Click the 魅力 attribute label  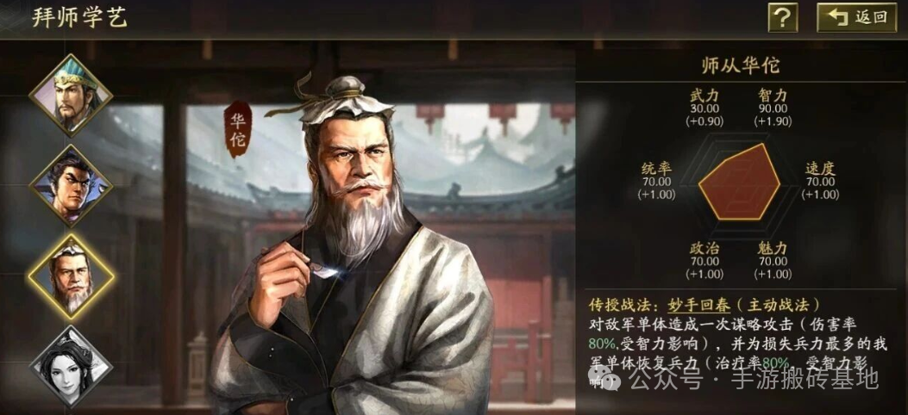point(773,249)
